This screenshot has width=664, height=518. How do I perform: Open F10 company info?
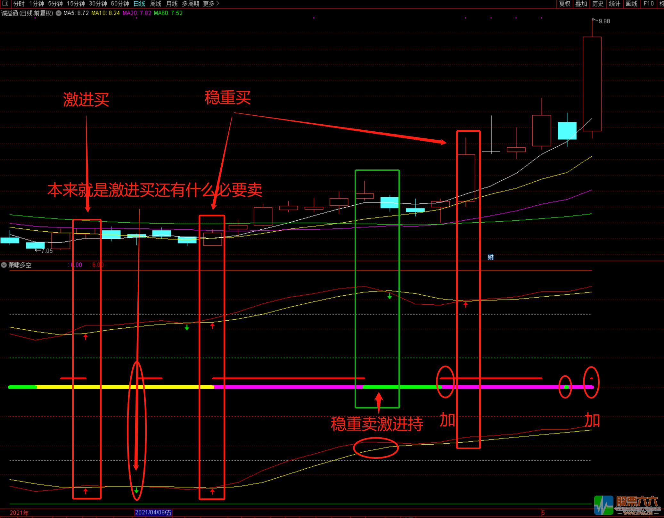(648, 4)
